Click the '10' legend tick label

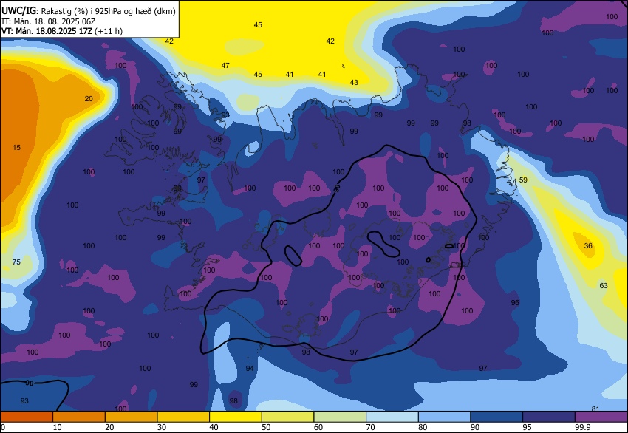tap(58, 427)
